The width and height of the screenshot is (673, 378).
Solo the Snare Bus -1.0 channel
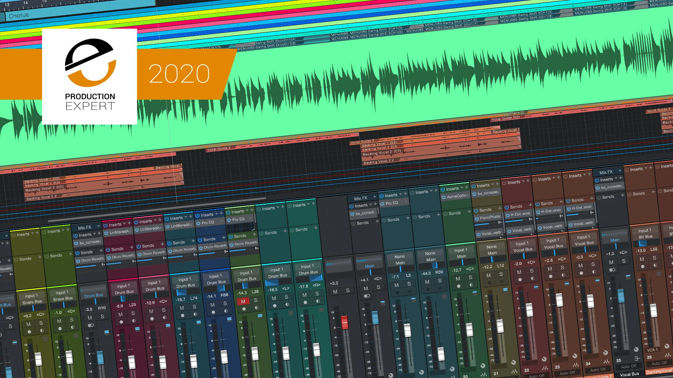point(72,320)
